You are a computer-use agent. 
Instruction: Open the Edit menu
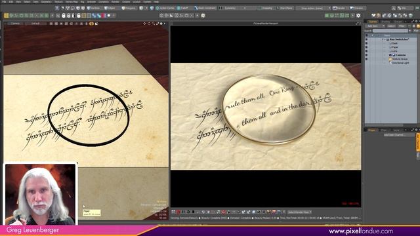pyautogui.click(x=11, y=1)
